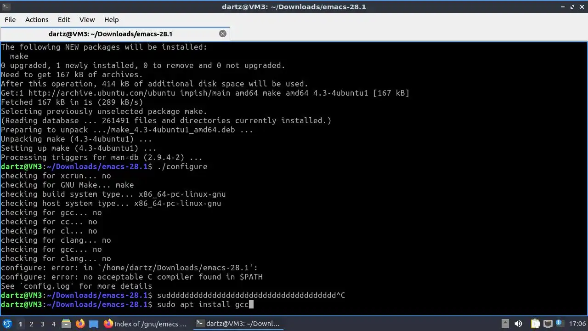The height and width of the screenshot is (331, 588).
Task: Click 'Processing triggers for man-db' line
Action: tap(102, 157)
